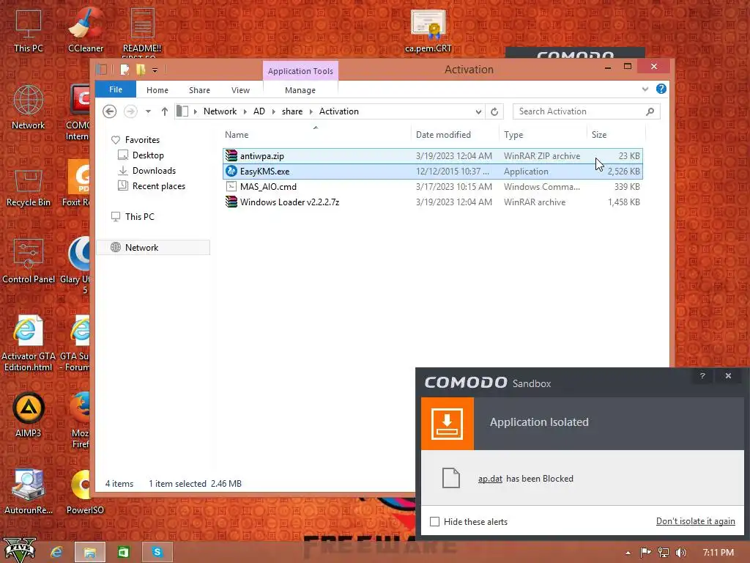
Task: Select Desktop in the navigation pane
Action: [148, 155]
